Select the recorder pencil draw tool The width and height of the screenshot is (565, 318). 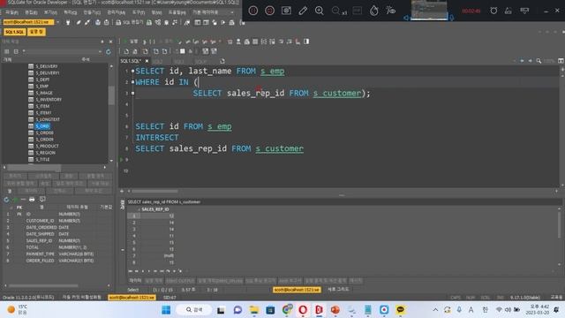pos(303,11)
